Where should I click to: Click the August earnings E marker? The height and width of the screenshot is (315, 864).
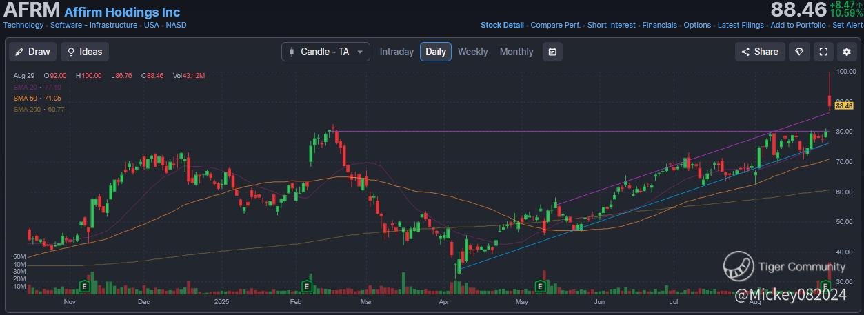(x=825, y=285)
